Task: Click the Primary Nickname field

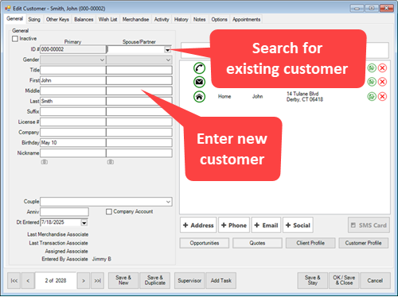Action: (x=72, y=153)
